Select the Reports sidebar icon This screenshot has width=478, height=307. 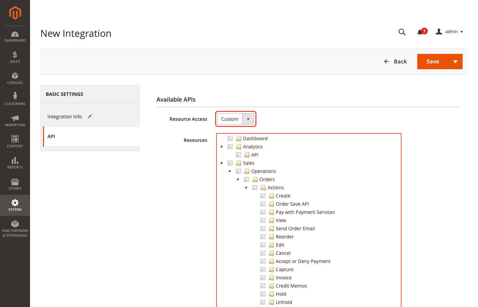tap(15, 163)
